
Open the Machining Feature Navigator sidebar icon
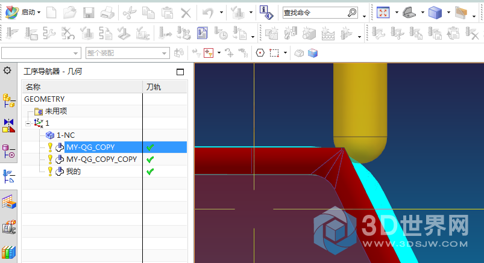click(x=8, y=202)
